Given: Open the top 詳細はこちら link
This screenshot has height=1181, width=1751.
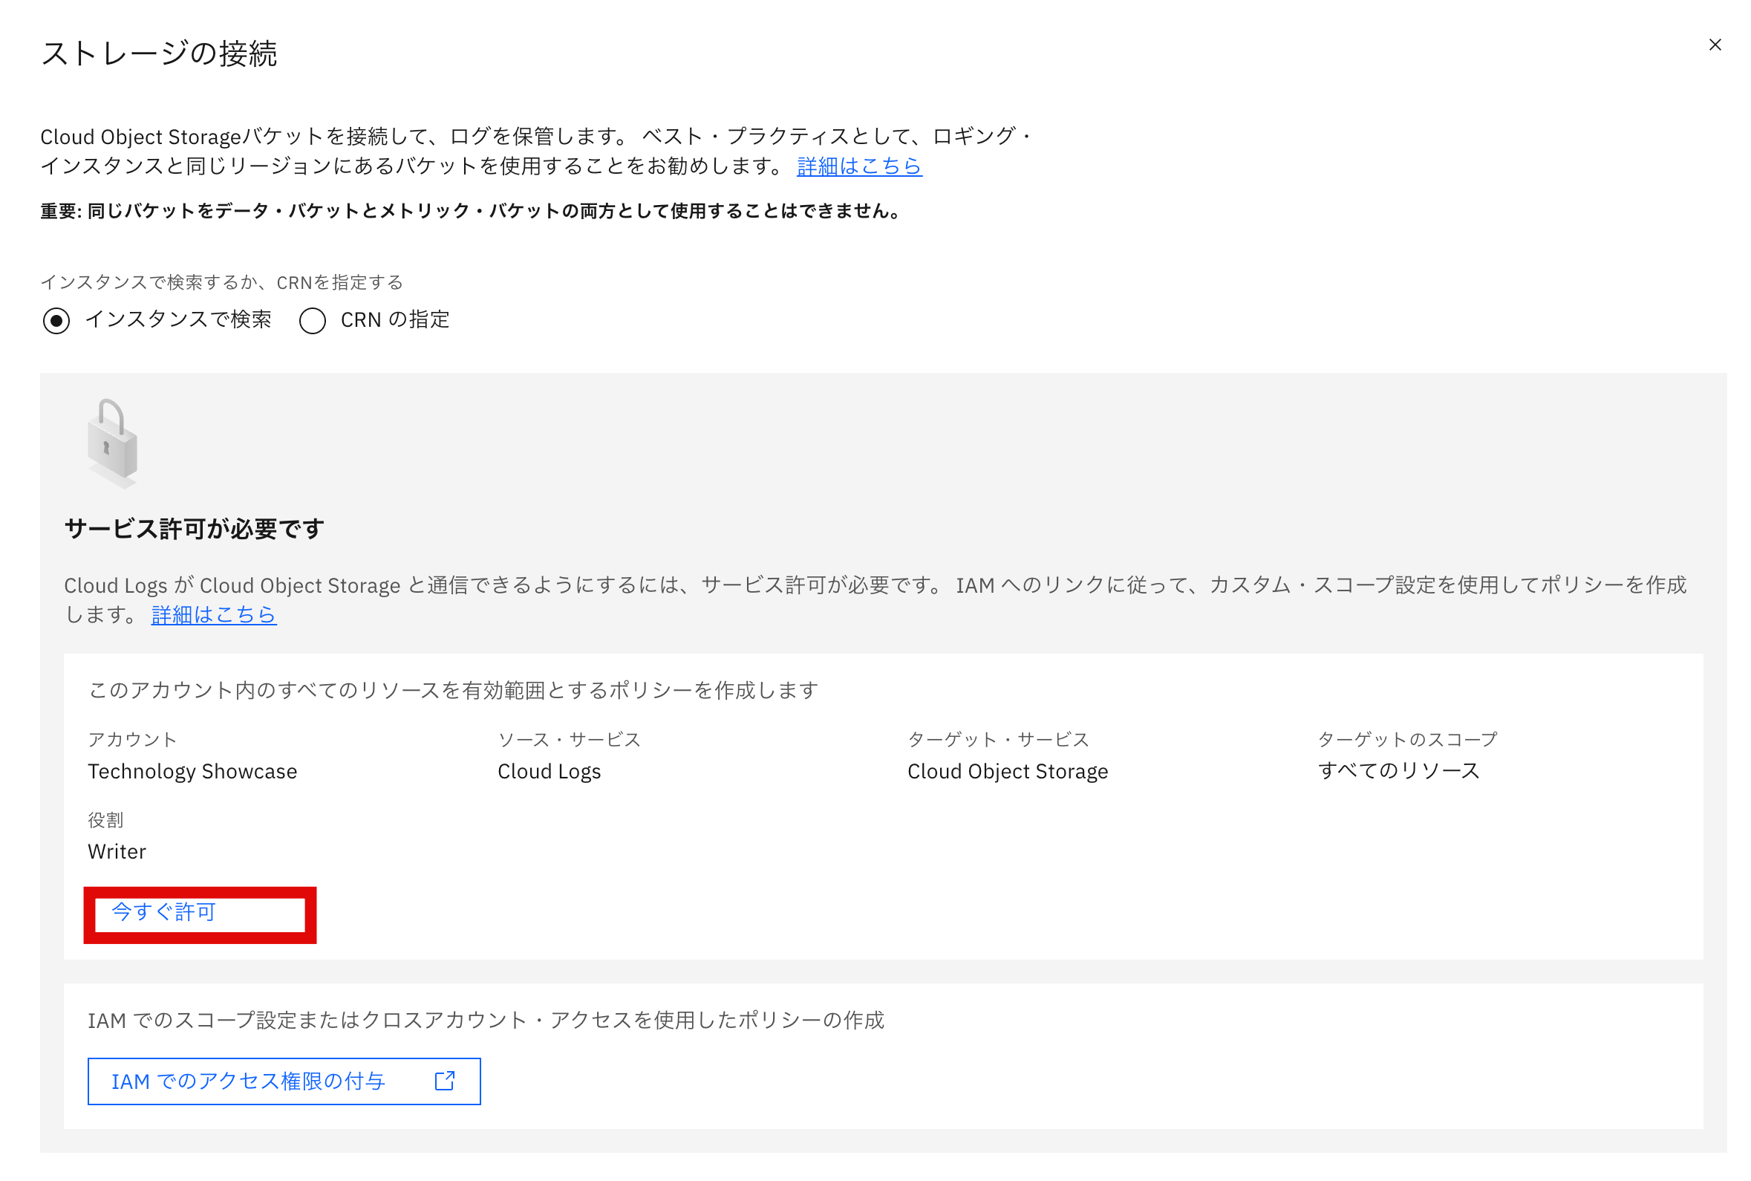Looking at the screenshot, I should tap(858, 167).
